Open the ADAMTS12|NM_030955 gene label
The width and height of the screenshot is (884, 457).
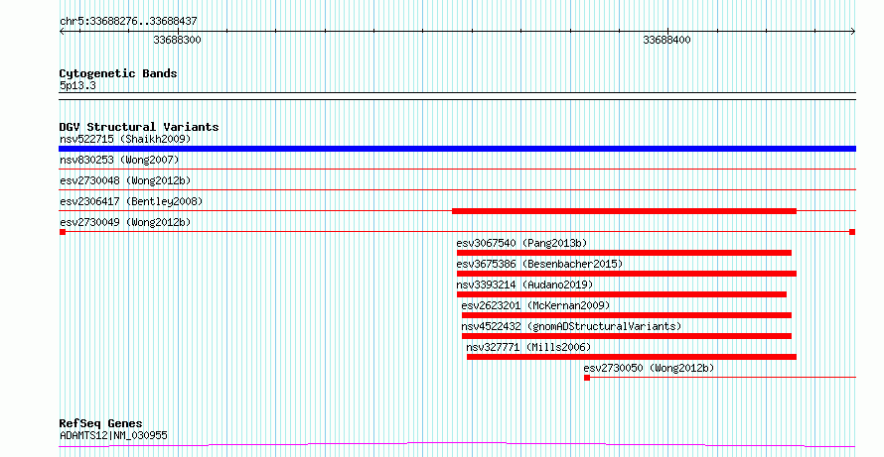click(113, 435)
